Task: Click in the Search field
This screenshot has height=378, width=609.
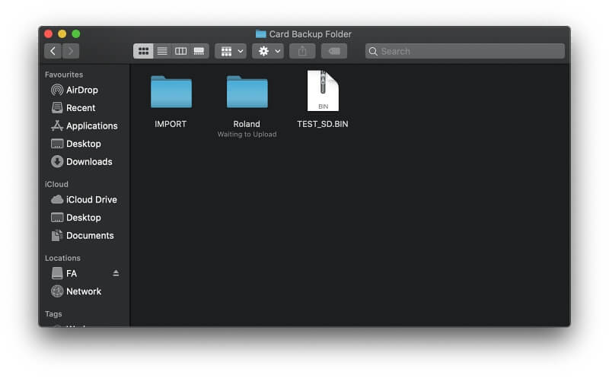Action: [x=464, y=51]
